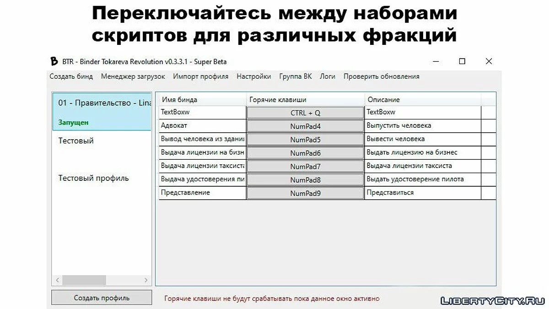Image resolution: width=549 pixels, height=309 pixels.
Task: Maximize the BTR window
Action: (462, 61)
